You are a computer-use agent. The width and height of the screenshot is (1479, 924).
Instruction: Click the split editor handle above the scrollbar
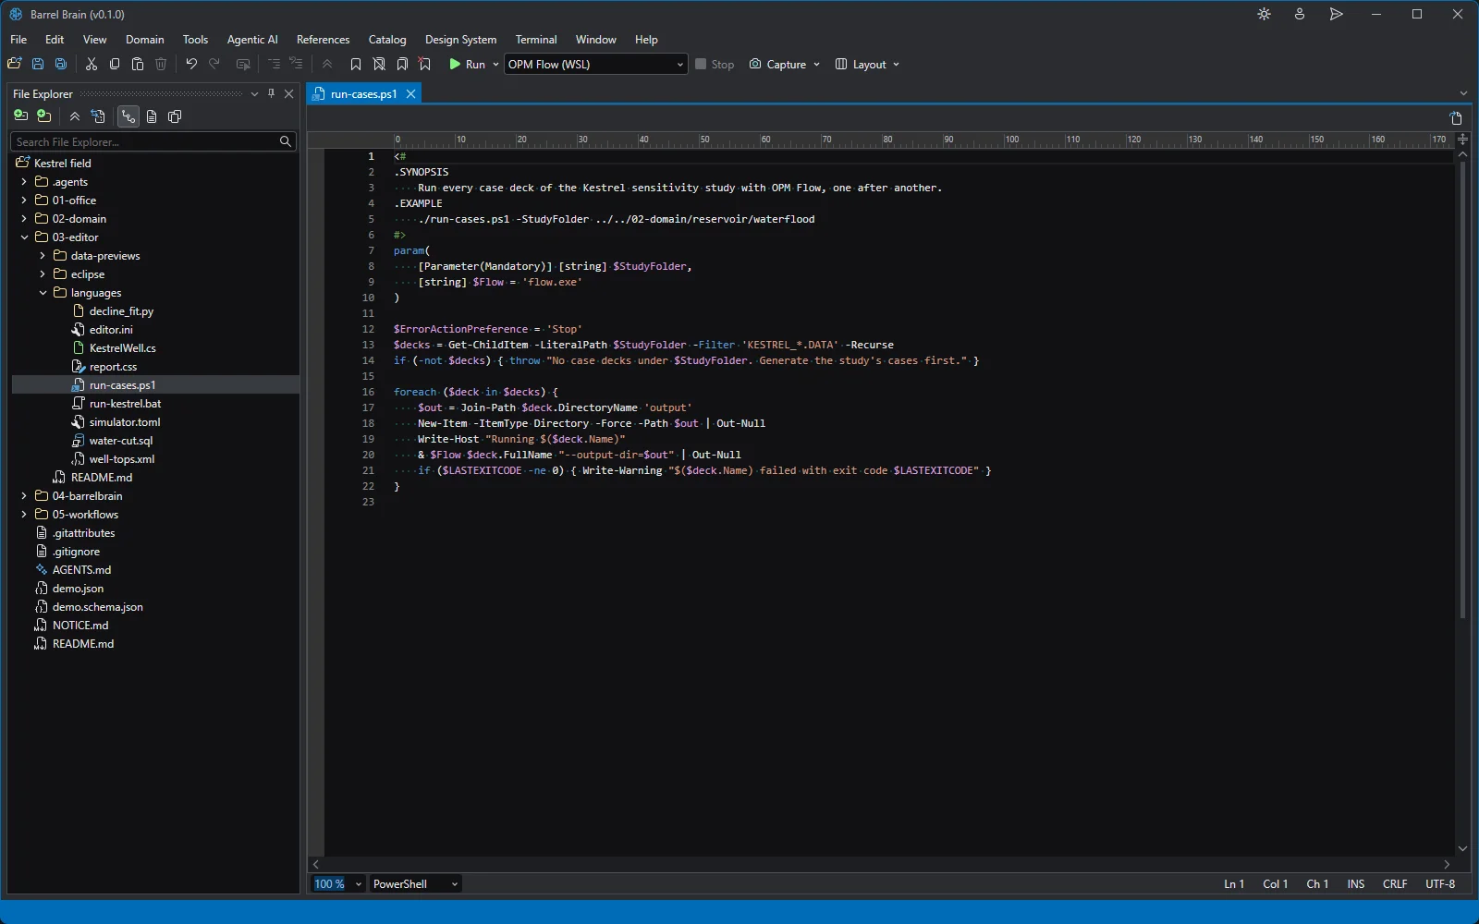1462,140
